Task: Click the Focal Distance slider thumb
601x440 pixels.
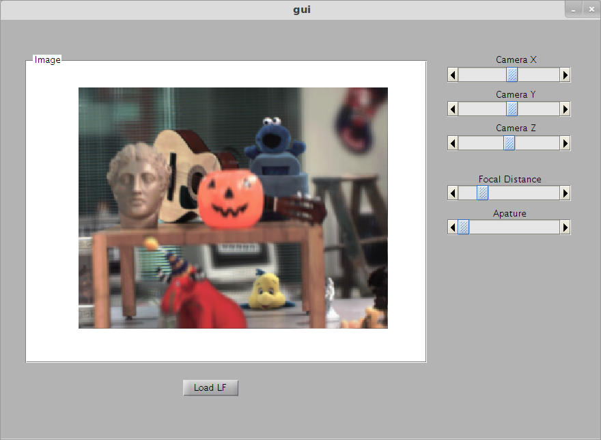Action: click(x=482, y=193)
